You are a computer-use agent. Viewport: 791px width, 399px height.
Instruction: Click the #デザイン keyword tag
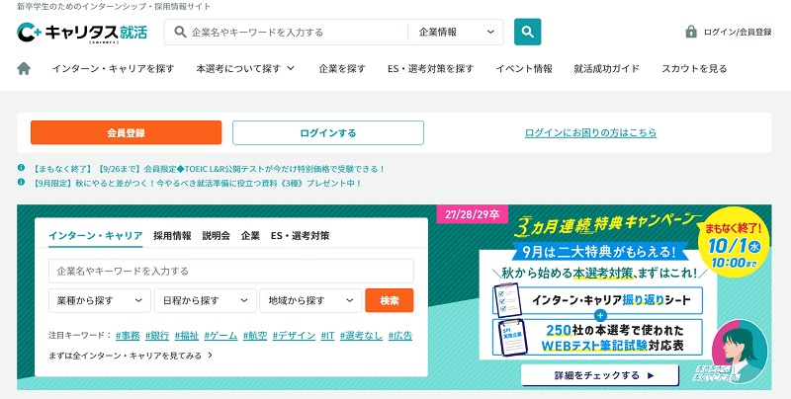tap(294, 336)
